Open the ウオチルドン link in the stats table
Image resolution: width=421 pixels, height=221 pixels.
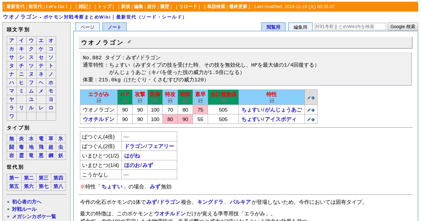pyautogui.click(x=99, y=119)
